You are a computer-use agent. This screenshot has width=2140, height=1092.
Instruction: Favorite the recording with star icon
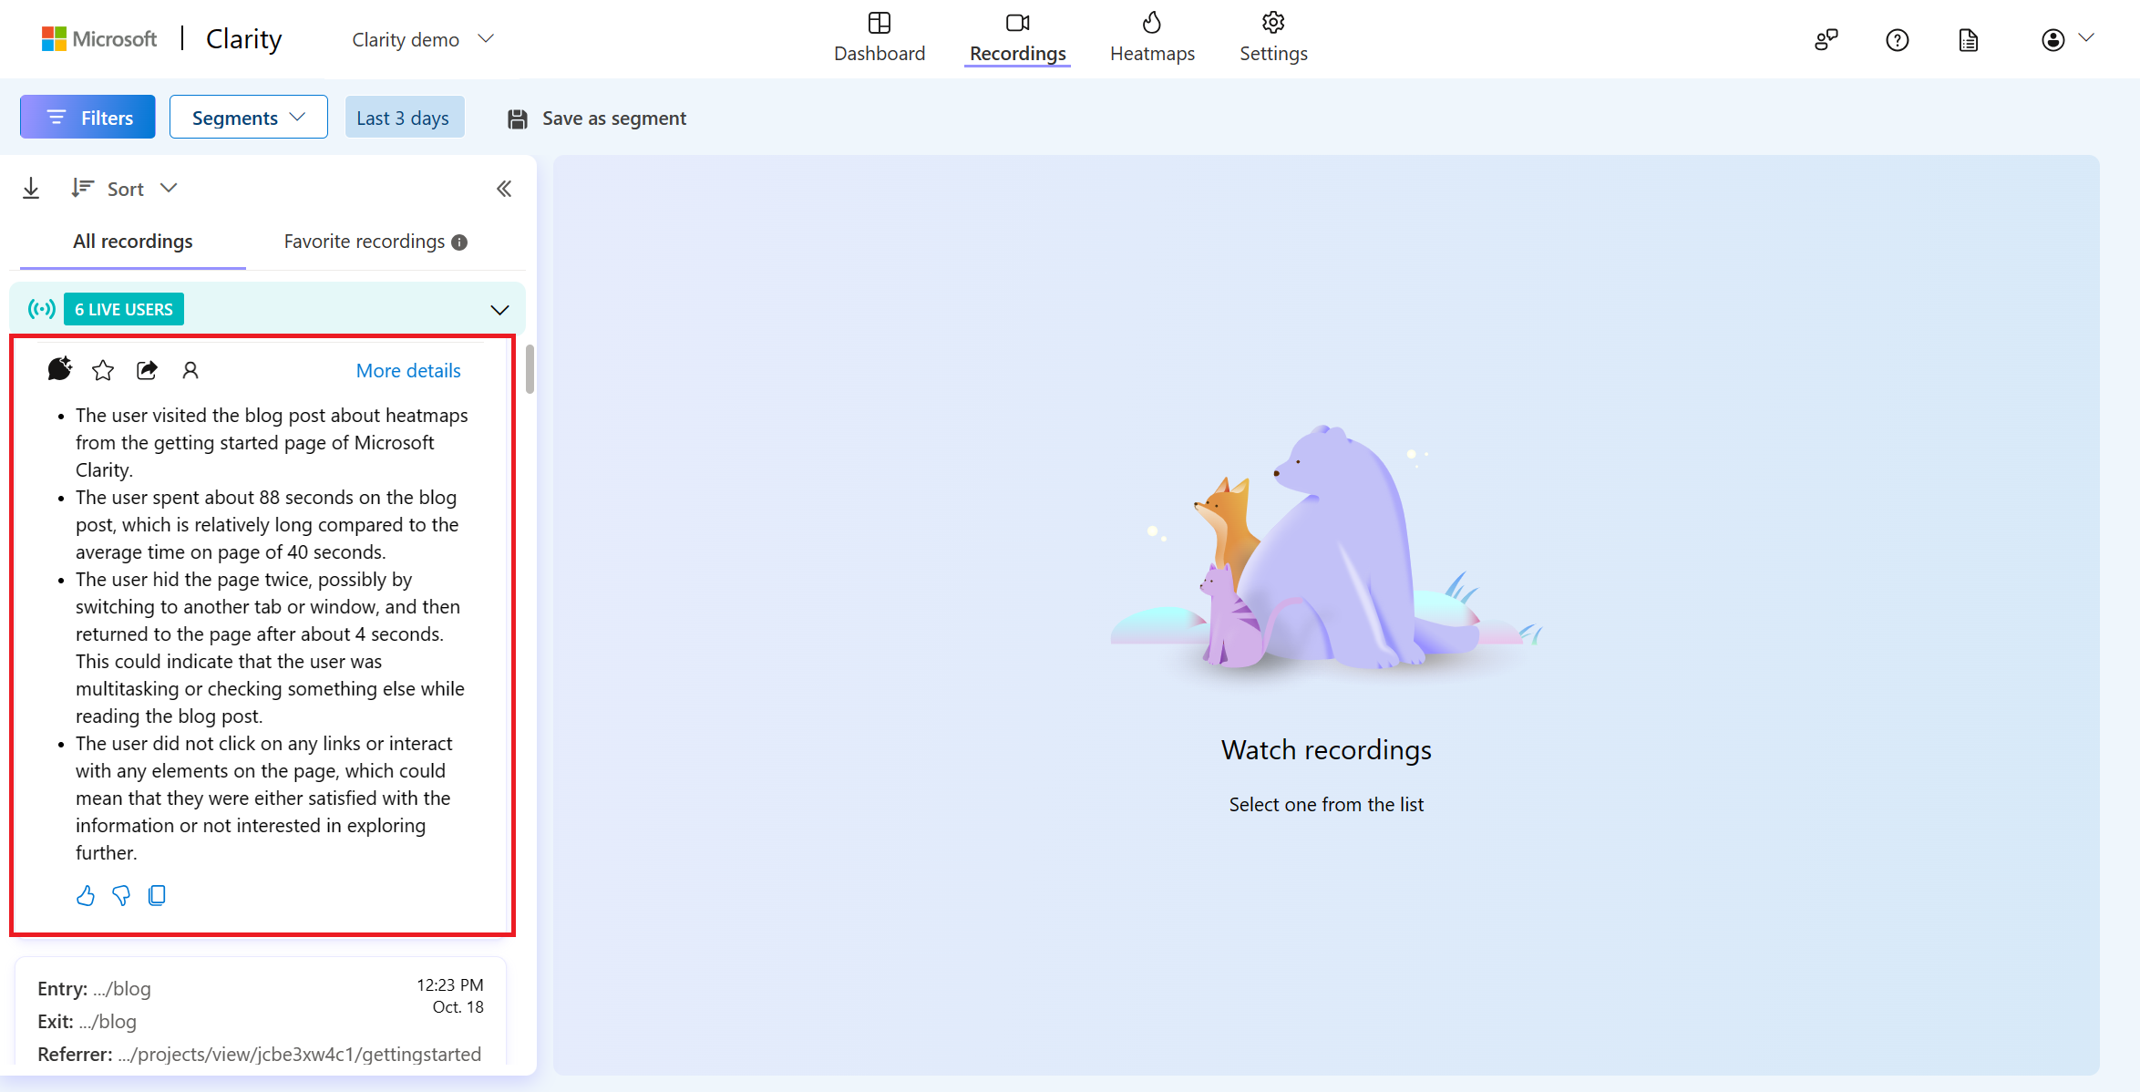(x=103, y=370)
